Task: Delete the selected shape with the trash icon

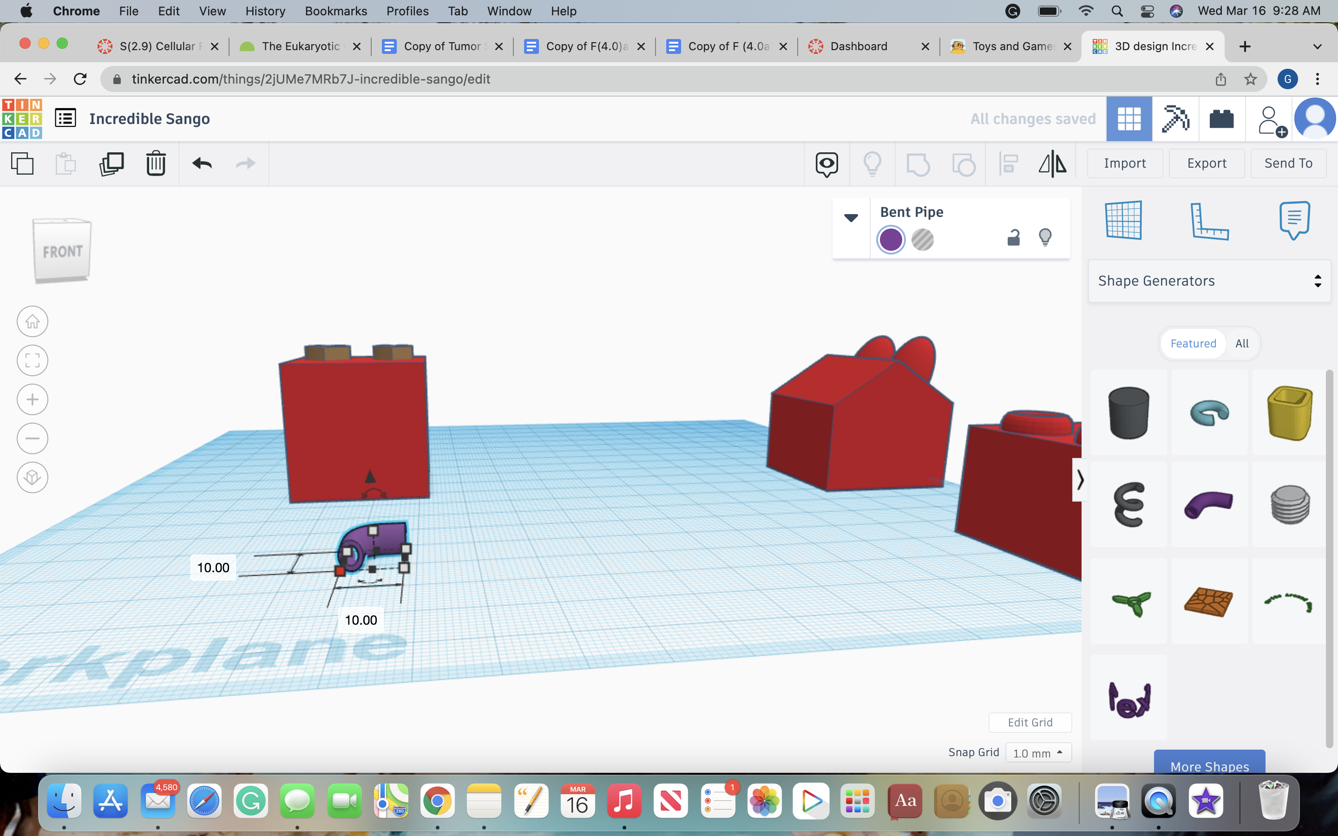Action: point(156,163)
